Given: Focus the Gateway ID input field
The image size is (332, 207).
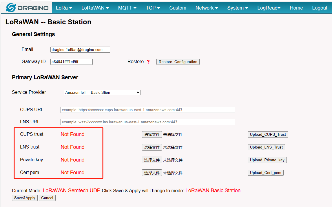Looking at the screenshot, I should [x=71, y=62].
